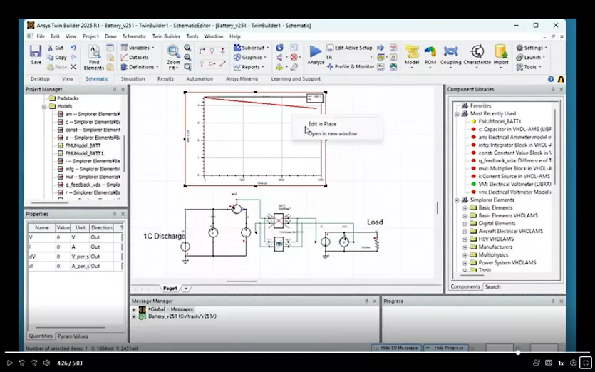Click the Save icon in the ribbon
Viewport: 595px width, 372px height.
coord(36,53)
